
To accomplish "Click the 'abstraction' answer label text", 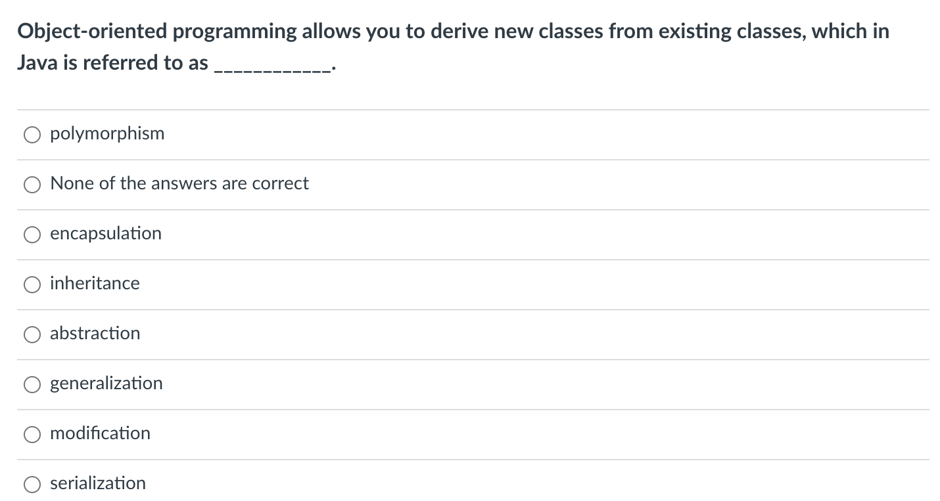I will pos(95,333).
